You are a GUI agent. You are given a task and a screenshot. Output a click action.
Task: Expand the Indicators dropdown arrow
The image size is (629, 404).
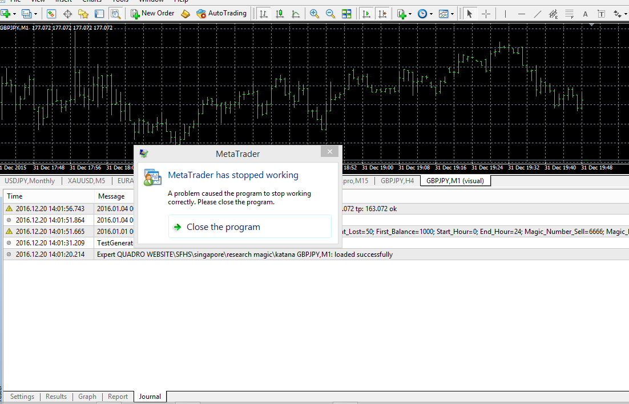[410, 14]
